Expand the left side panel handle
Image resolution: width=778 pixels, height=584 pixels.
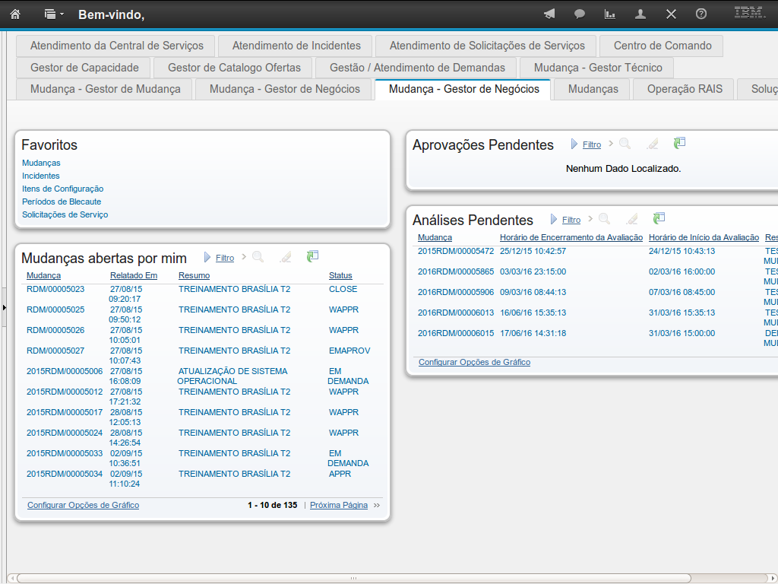pos(3,307)
